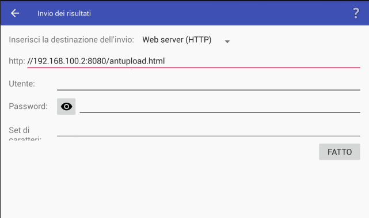This screenshot has width=369, height=218.
Task: Place cursor on the 192.168.100.2 address
Action: [x=59, y=61]
